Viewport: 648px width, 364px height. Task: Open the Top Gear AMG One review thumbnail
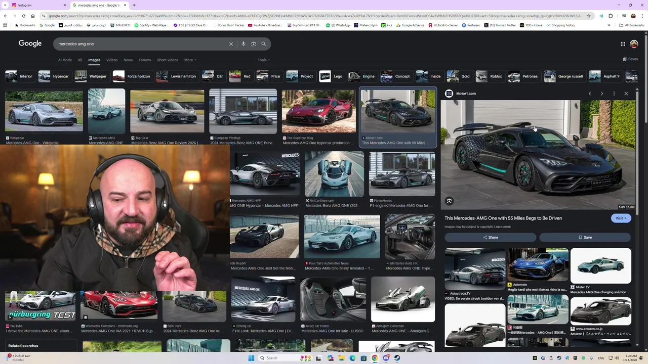tap(167, 111)
